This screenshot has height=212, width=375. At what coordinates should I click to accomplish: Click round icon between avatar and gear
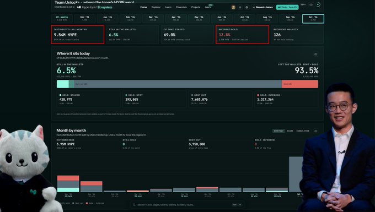coord(240,7)
